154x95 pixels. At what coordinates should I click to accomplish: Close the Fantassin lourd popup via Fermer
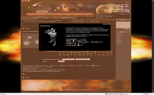pos(106,24)
